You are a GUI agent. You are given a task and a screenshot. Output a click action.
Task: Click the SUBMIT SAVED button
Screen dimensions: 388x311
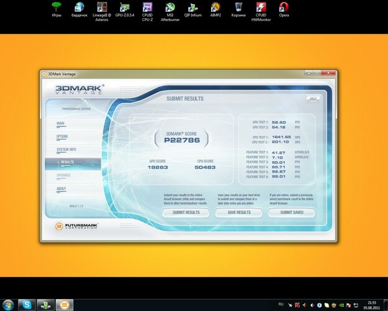tap(292, 213)
